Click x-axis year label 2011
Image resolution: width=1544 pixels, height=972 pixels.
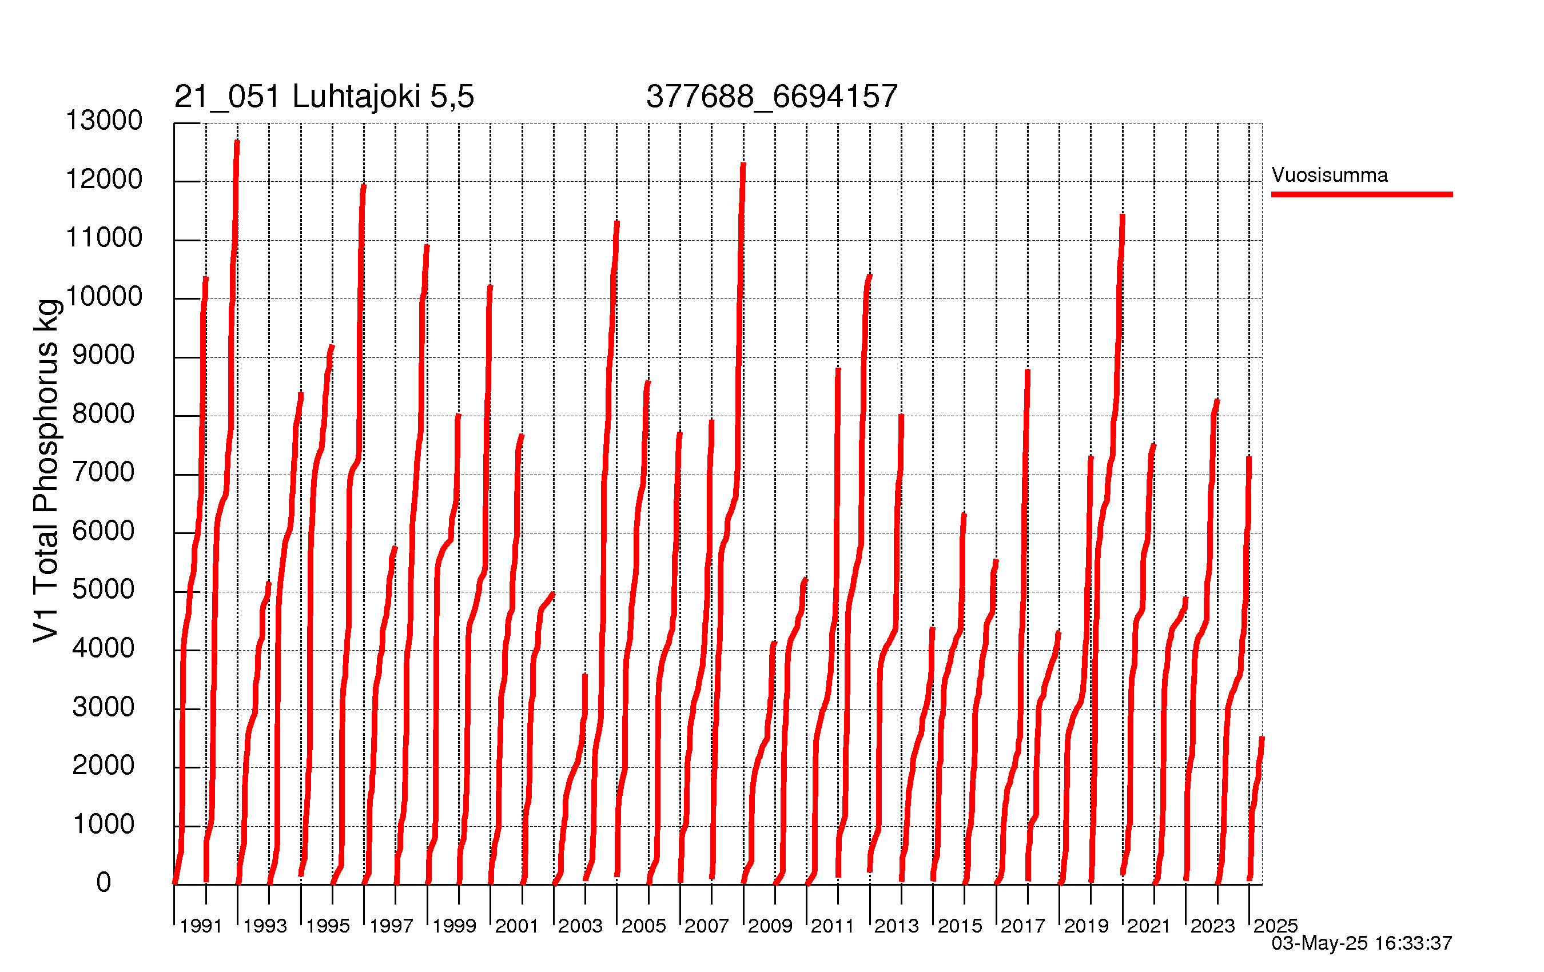[x=832, y=926]
